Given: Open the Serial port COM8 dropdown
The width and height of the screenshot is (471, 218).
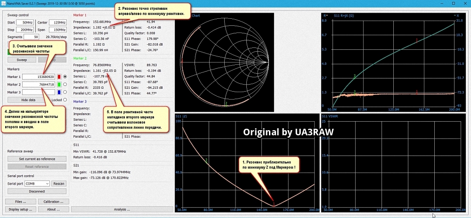Looking at the screenshot, I should (37, 184).
